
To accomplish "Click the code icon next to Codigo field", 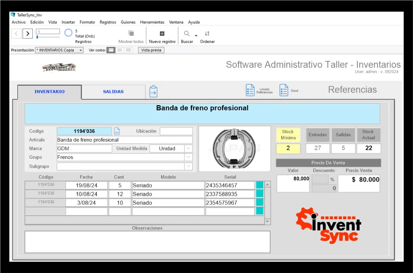I will click(117, 131).
